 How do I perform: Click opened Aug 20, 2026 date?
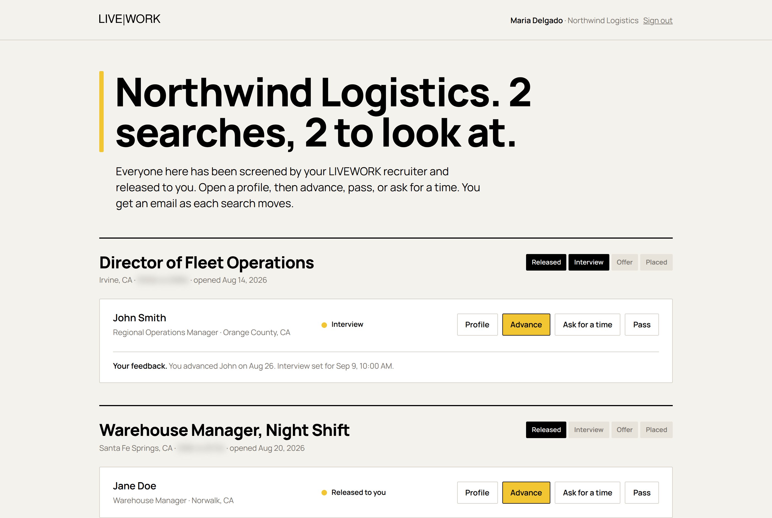(x=267, y=448)
